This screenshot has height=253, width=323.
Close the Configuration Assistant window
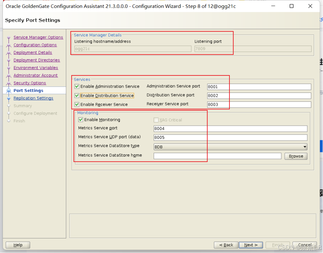(x=310, y=6)
